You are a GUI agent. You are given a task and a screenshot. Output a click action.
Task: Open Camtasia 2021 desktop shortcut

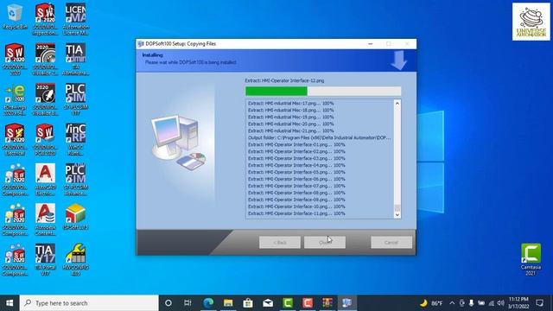[531, 259]
